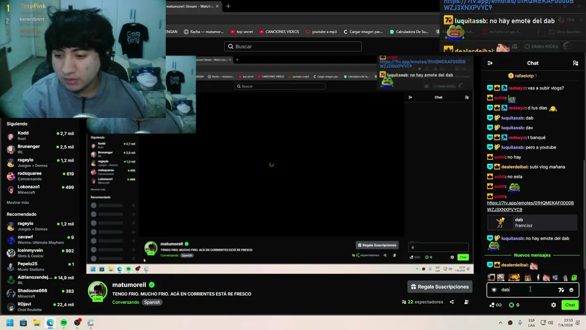This screenshot has width=586, height=330.
Task: Click the ESP LAA language indicator
Action: coord(532,323)
